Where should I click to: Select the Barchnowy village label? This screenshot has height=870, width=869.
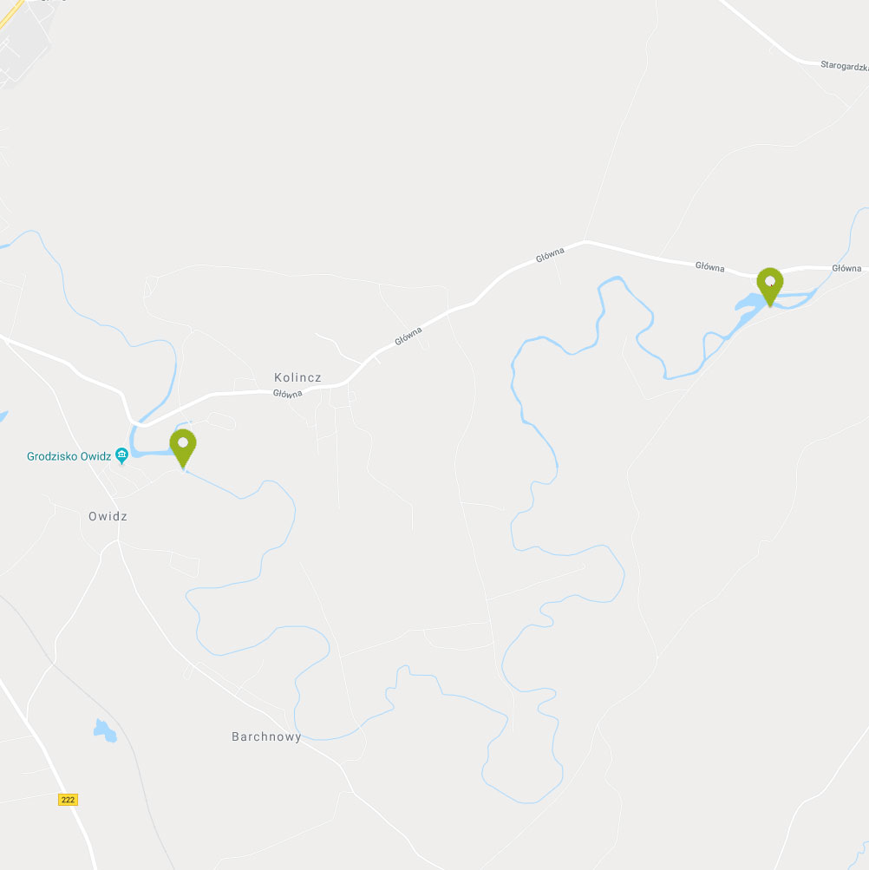click(266, 736)
